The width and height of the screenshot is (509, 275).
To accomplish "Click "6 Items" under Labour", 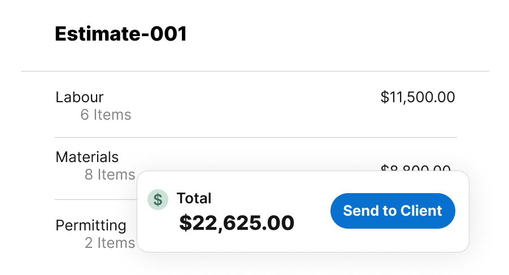I will point(106,115).
